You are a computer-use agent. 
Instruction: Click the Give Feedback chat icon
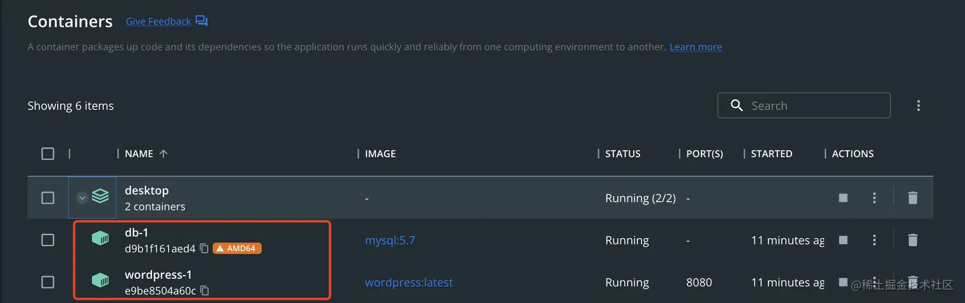202,21
